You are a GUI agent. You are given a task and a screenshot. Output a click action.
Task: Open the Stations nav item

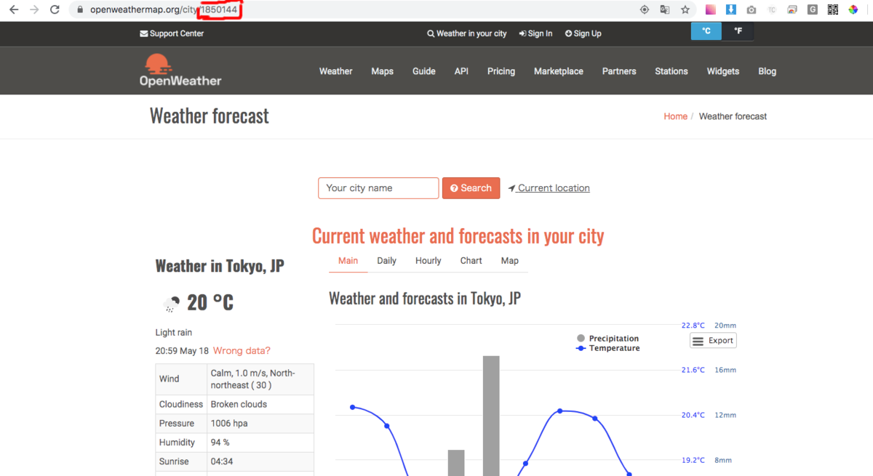click(671, 71)
